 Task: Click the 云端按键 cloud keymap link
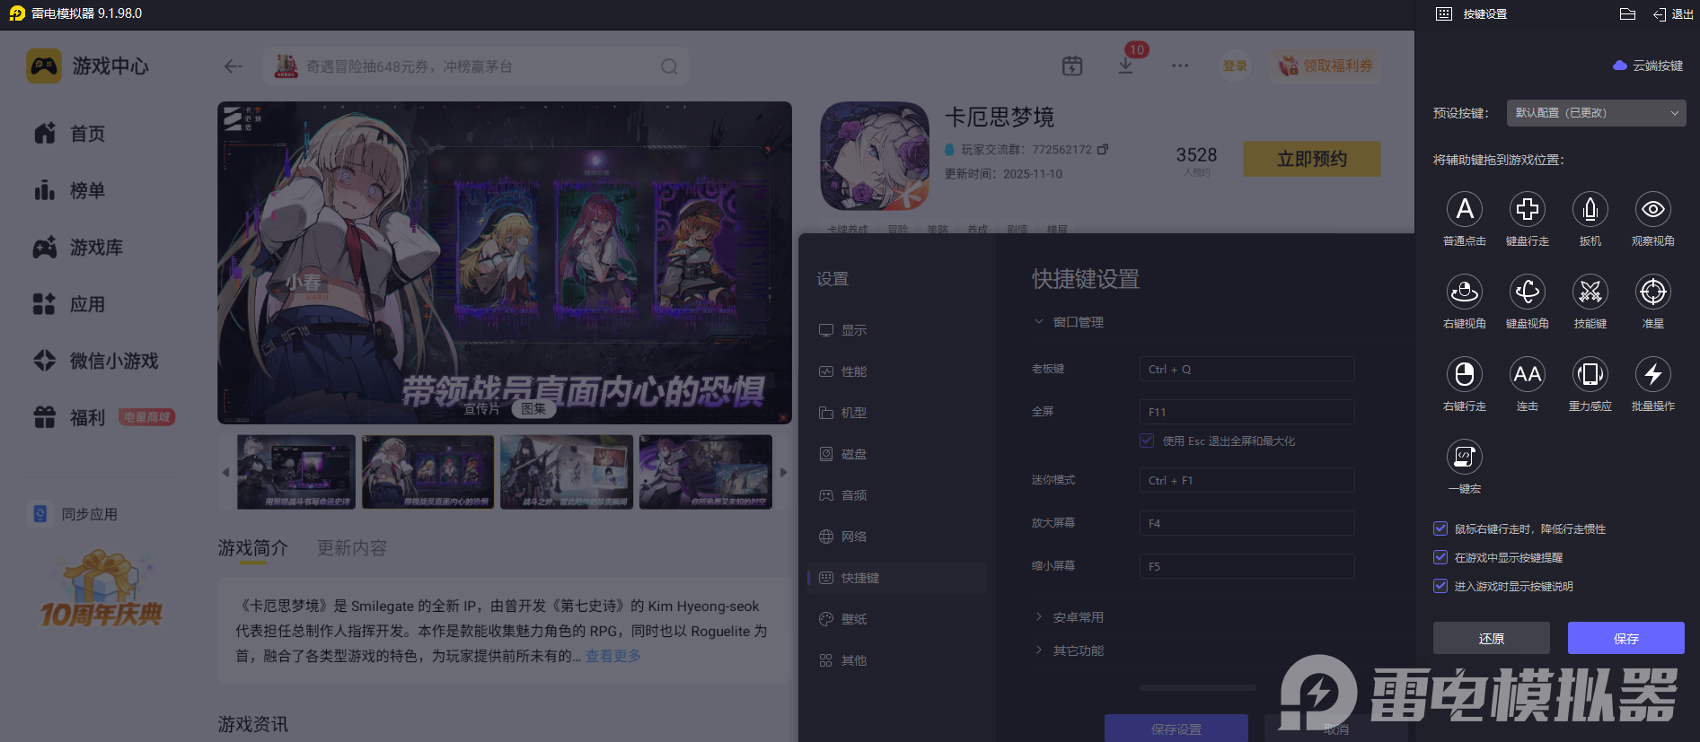click(x=1649, y=65)
